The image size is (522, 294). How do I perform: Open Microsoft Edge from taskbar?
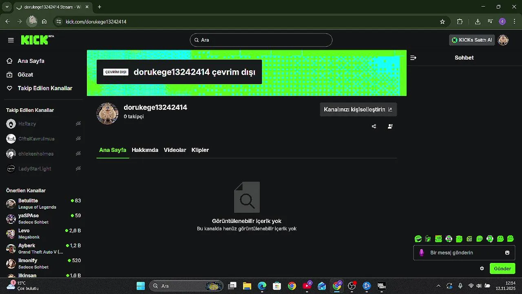coord(262,286)
